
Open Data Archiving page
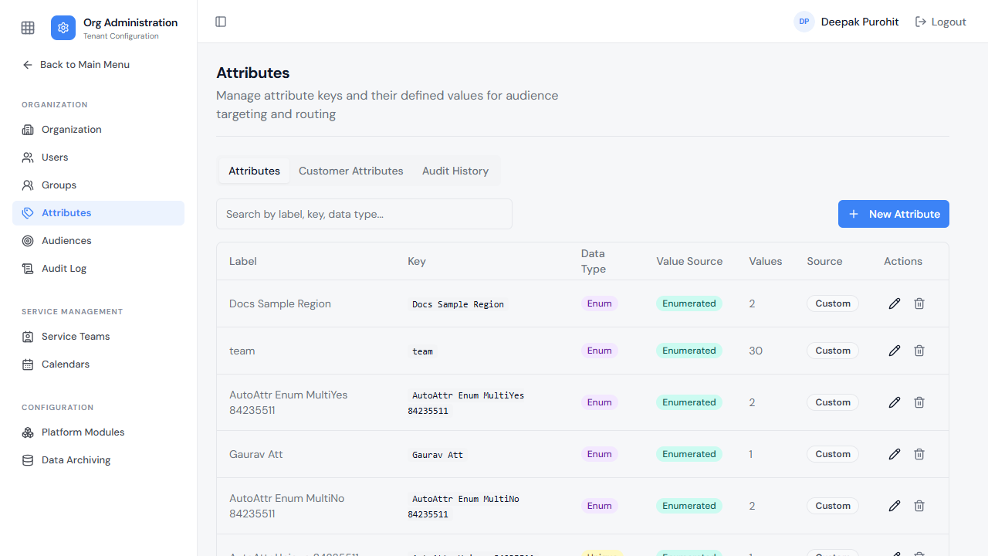[98, 460]
